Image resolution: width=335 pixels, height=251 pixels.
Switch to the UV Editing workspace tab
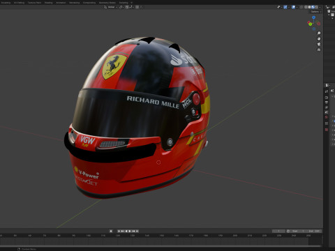tap(19, 3)
